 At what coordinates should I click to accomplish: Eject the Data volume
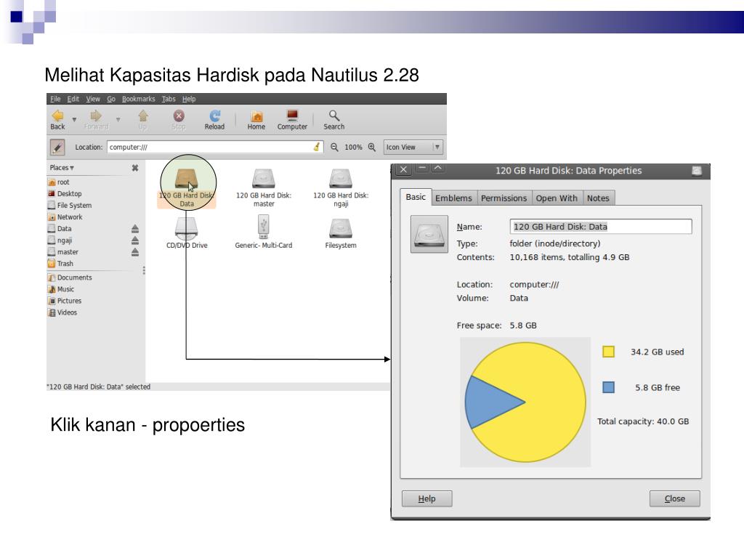click(x=135, y=229)
